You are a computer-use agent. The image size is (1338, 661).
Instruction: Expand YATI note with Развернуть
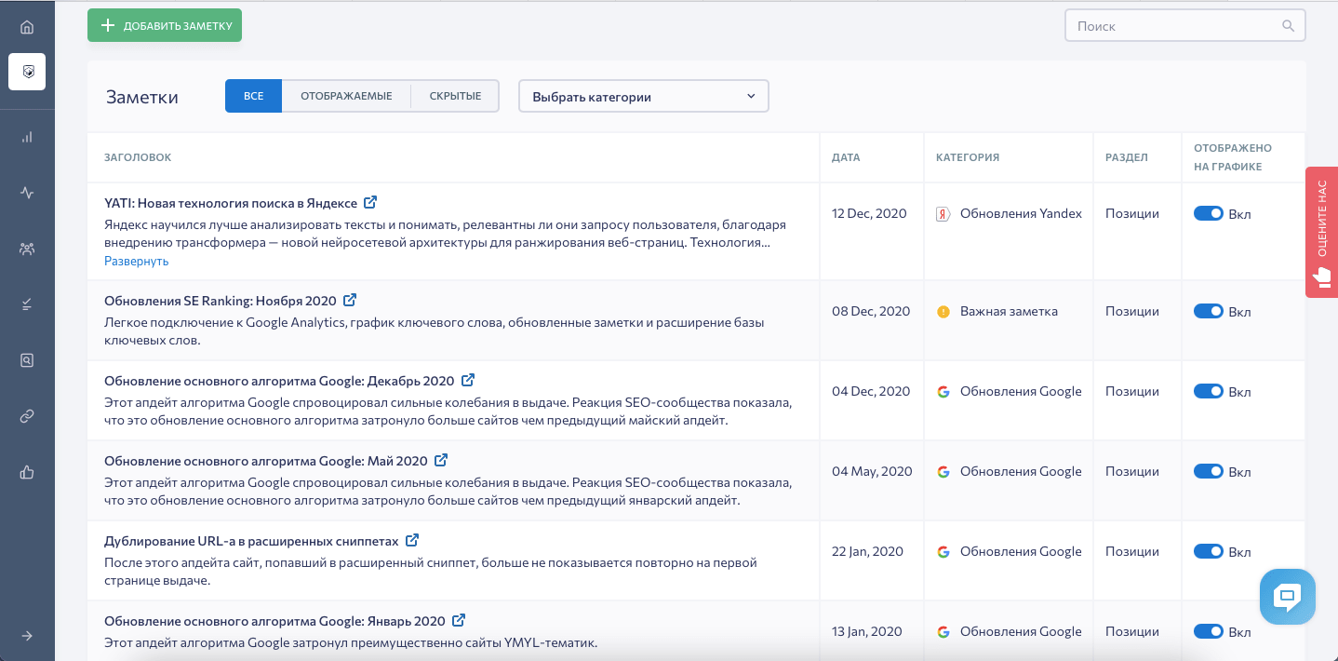(x=136, y=262)
